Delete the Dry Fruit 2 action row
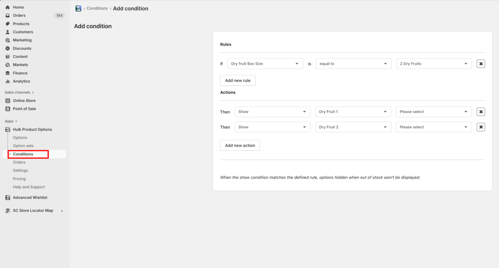 (481, 127)
